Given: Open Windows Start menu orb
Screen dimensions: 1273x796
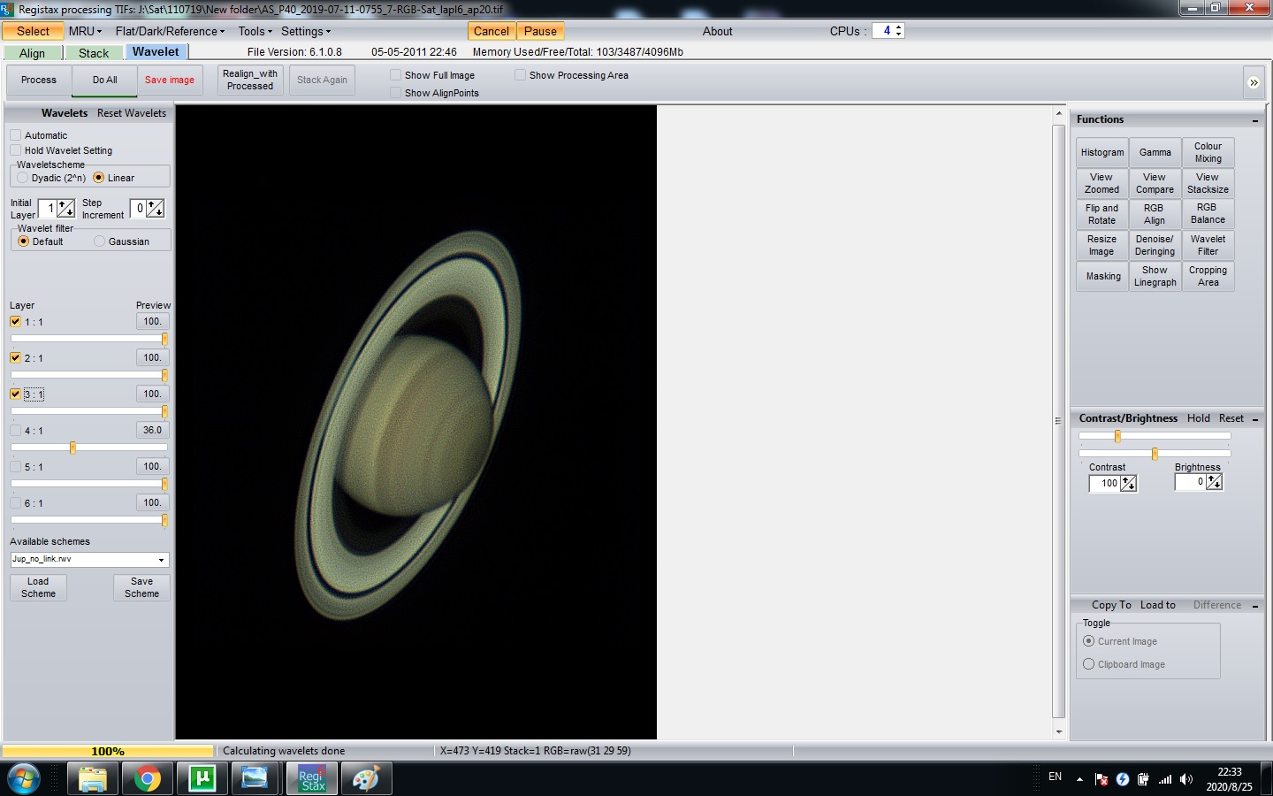Looking at the screenshot, I should coord(23,779).
